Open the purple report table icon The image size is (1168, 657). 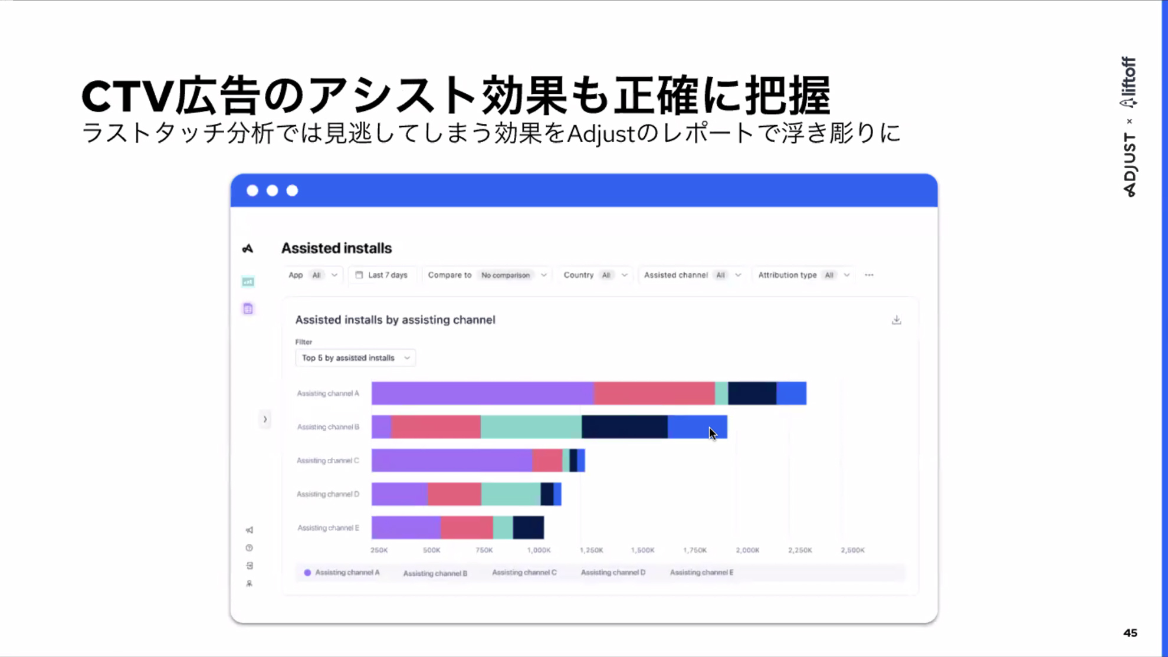248,308
